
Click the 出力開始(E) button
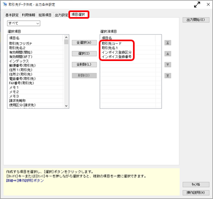point(196,20)
